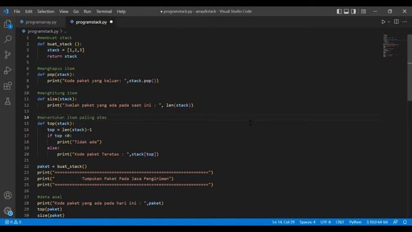Viewport: 412px width, 232px height.
Task: Click the feedback icon in status bar
Action: coord(395,222)
